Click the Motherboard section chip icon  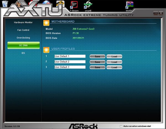click(x=46, y=23)
